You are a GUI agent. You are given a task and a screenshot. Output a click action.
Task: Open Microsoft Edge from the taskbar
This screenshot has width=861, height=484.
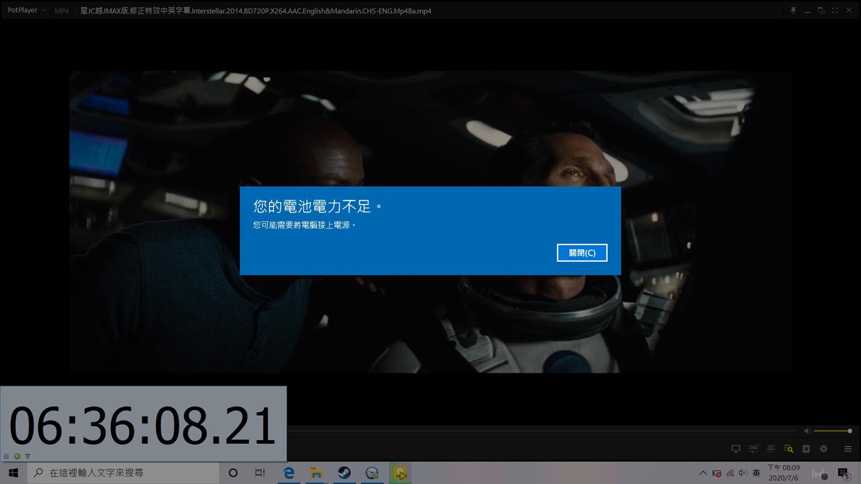(x=289, y=473)
